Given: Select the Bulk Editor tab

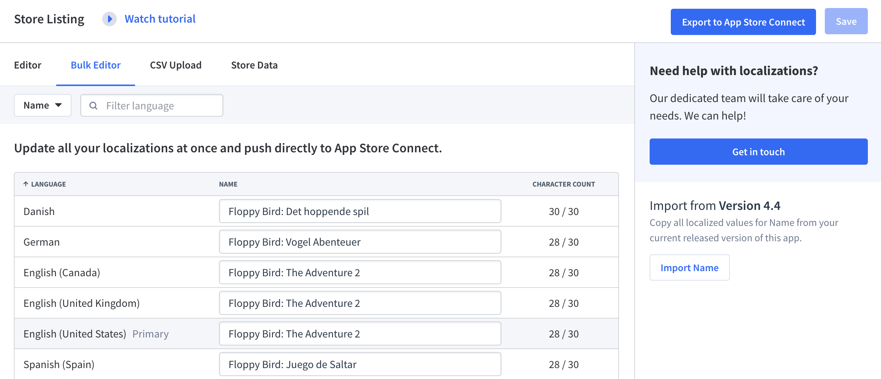Looking at the screenshot, I should tap(96, 65).
